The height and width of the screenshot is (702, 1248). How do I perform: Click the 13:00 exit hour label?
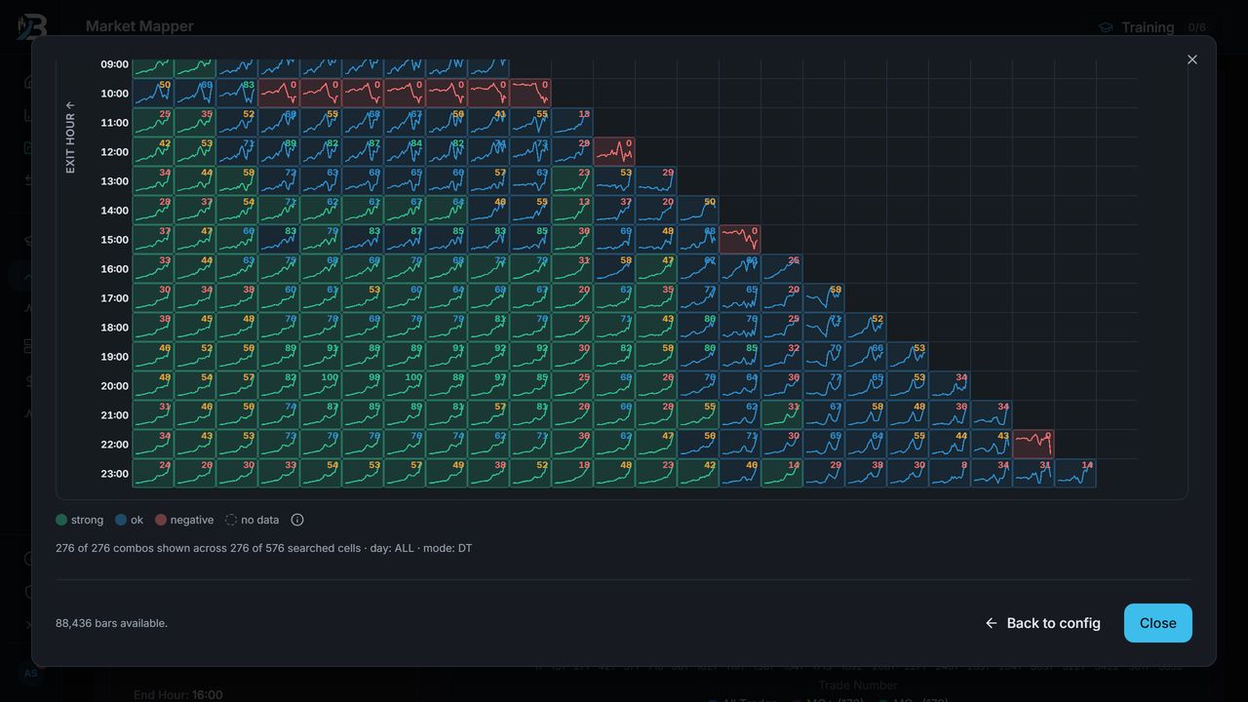pos(114,181)
